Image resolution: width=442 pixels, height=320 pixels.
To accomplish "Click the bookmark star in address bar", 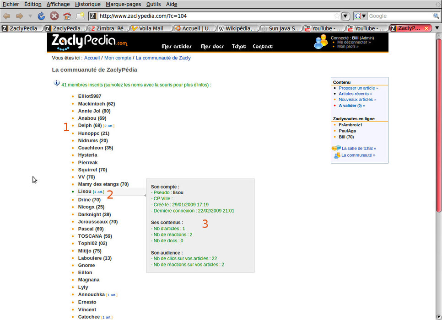I will point(337,16).
